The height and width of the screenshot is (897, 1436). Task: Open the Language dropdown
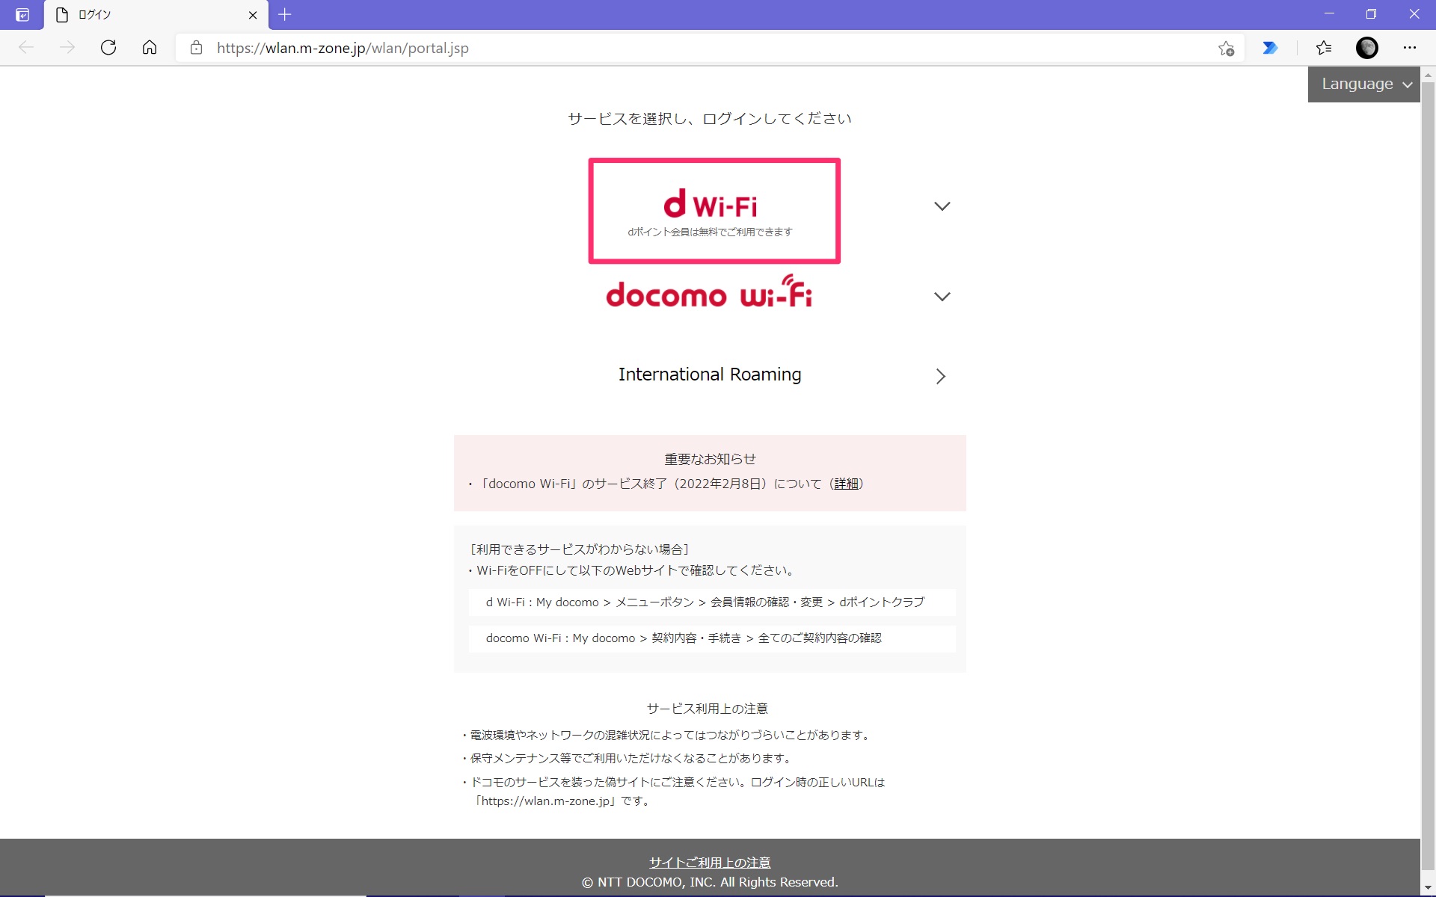coord(1363,84)
